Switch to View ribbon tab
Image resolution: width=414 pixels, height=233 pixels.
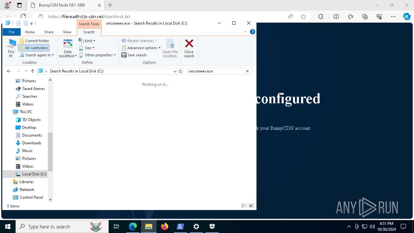click(67, 32)
